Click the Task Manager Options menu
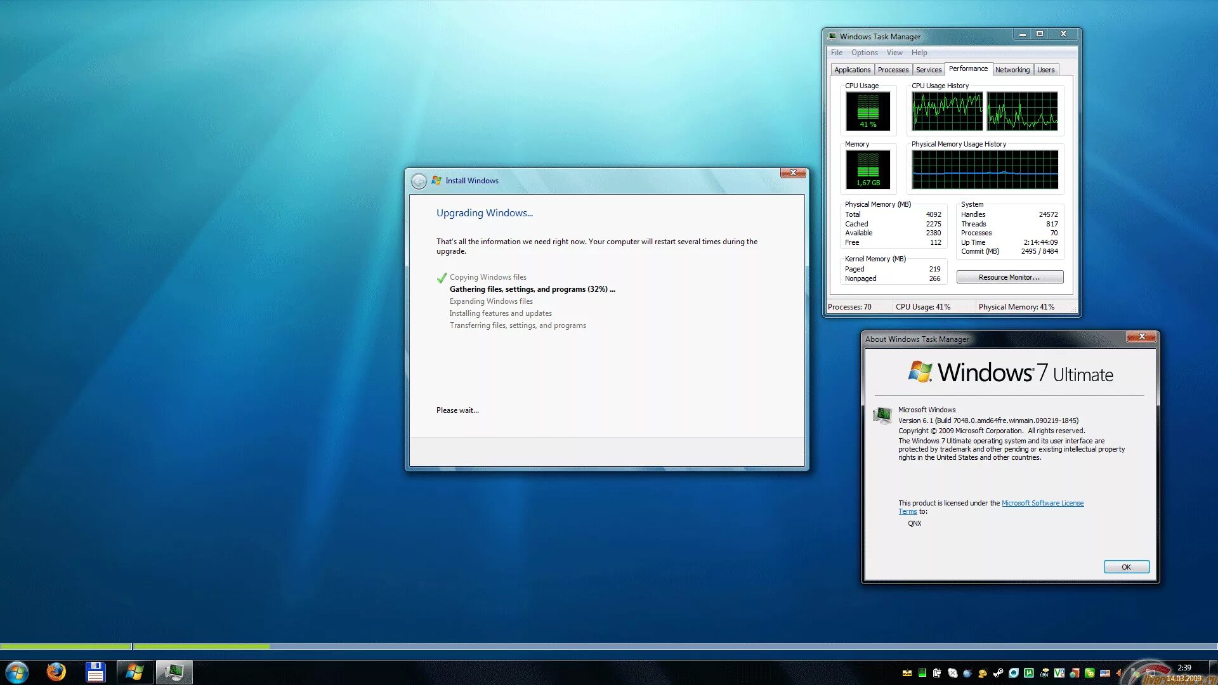The height and width of the screenshot is (685, 1218). click(x=864, y=52)
